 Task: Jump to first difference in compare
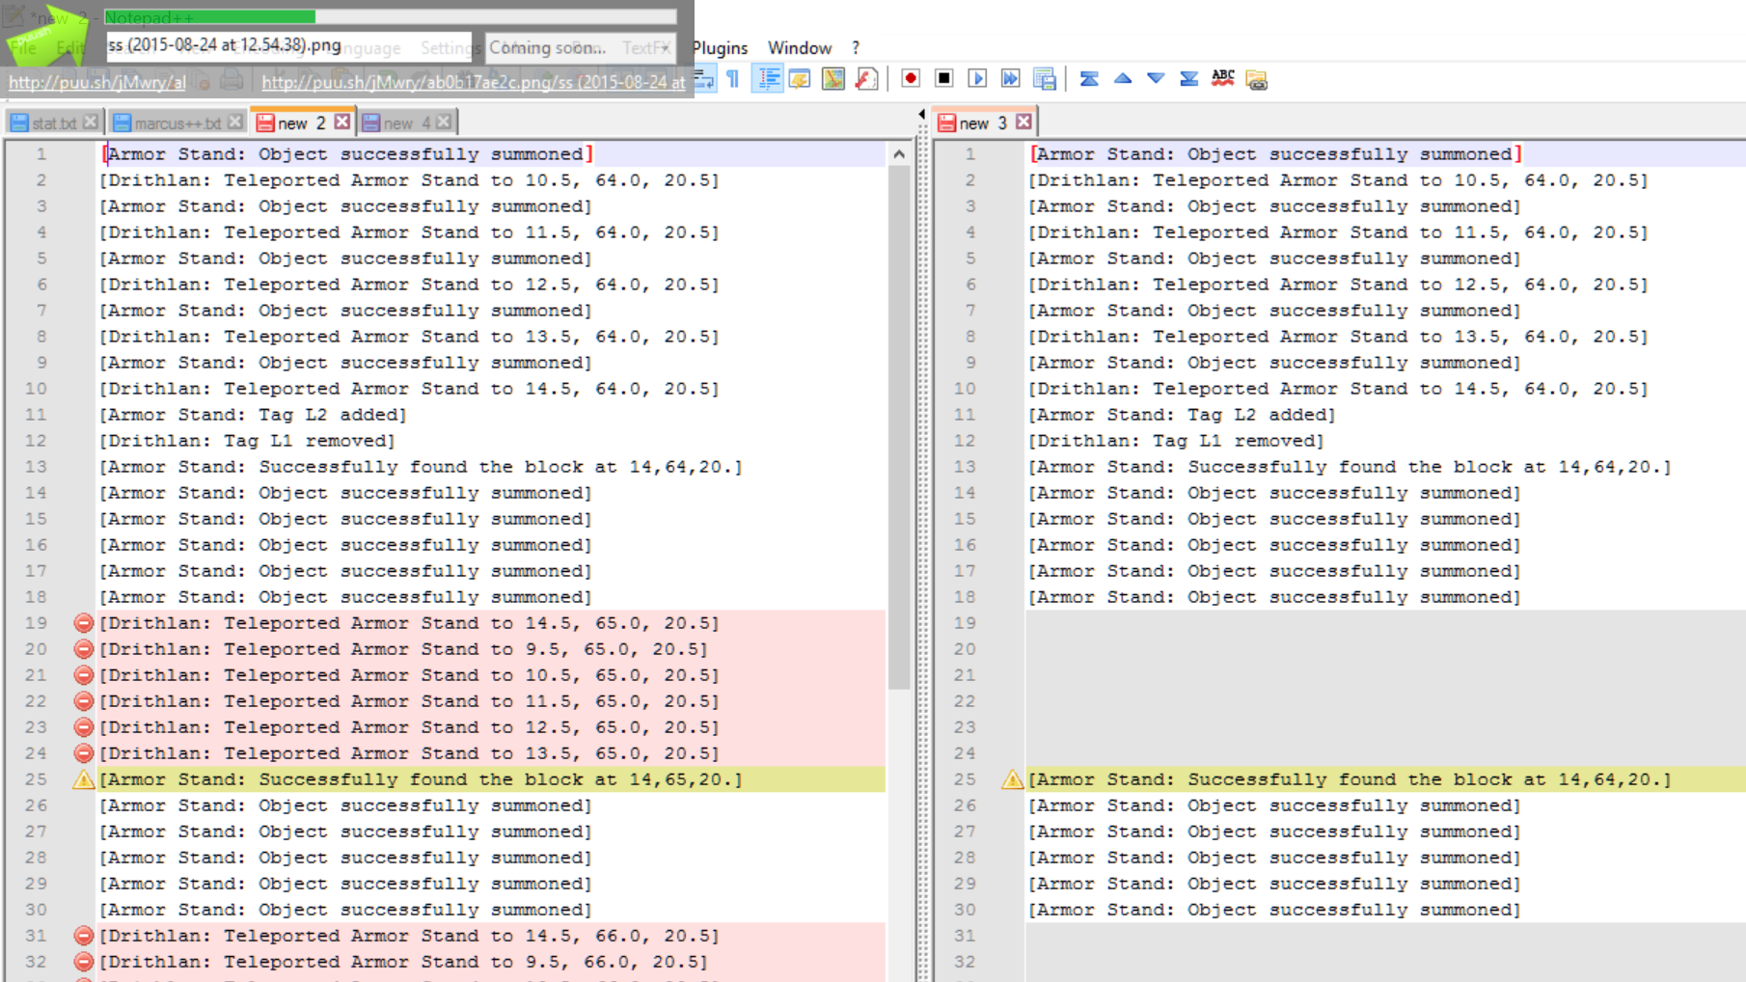point(1089,79)
